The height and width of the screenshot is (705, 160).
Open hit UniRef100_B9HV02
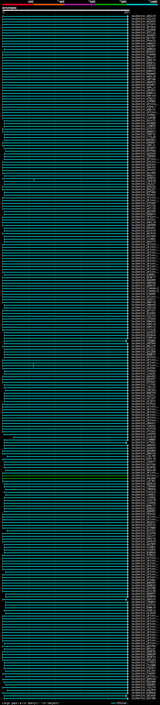[x=143, y=71]
